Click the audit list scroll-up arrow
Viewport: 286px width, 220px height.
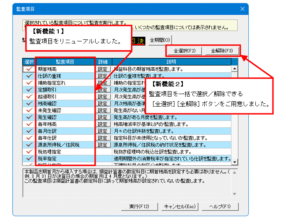[234, 69]
